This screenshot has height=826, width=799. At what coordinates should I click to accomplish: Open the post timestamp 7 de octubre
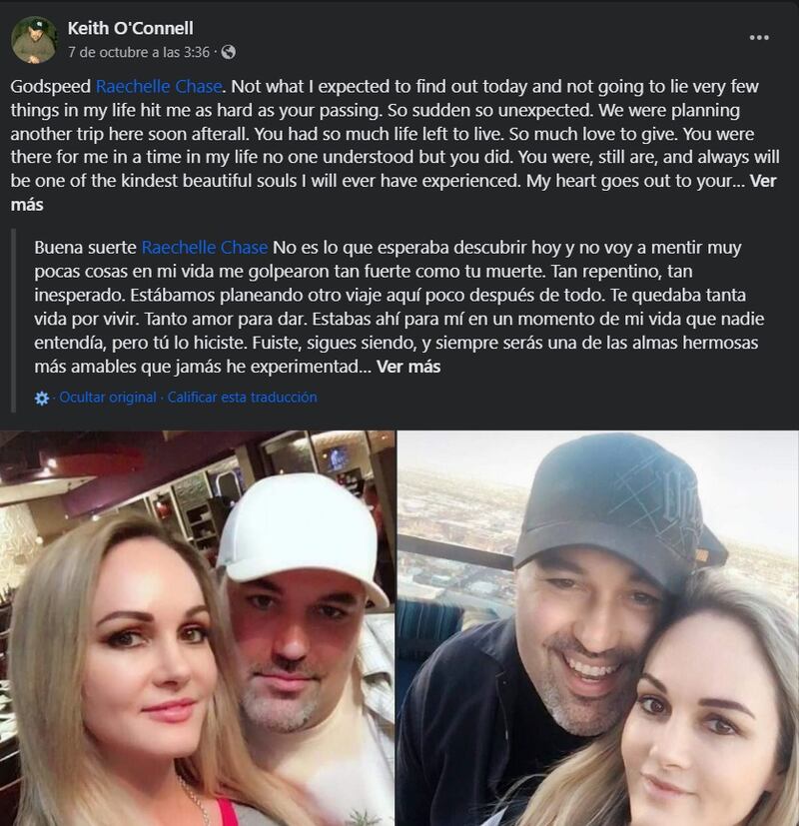click(x=139, y=52)
